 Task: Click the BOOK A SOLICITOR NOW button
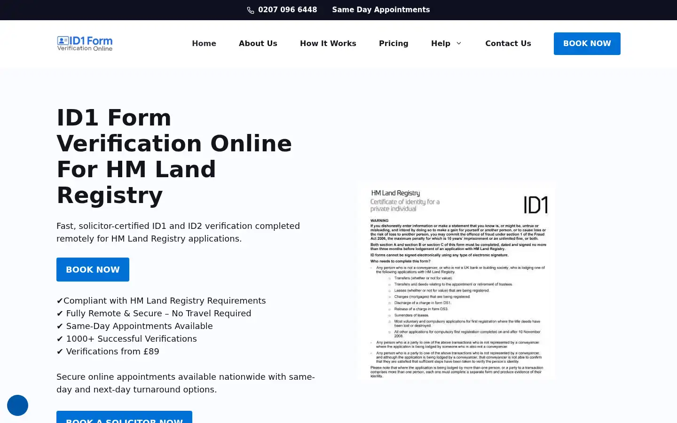pos(124,417)
